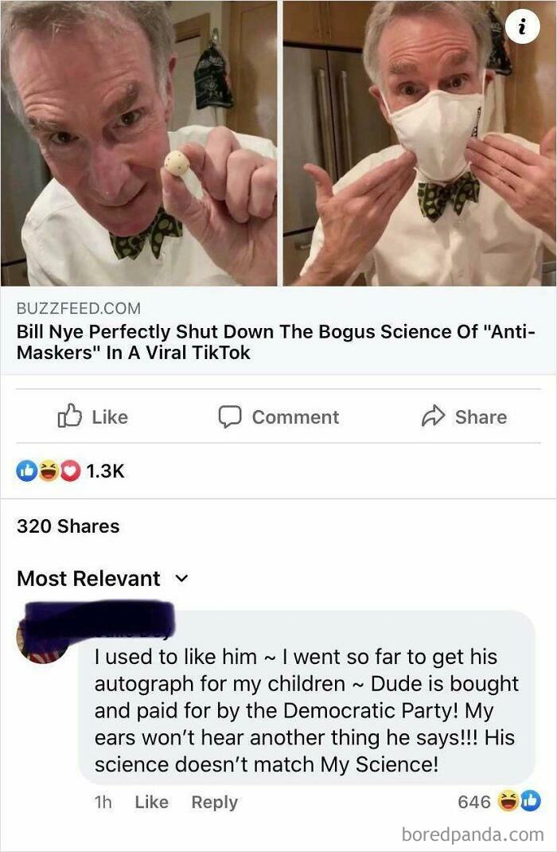Click Like under the comment
The width and height of the screenshot is (557, 852).
pos(151,803)
